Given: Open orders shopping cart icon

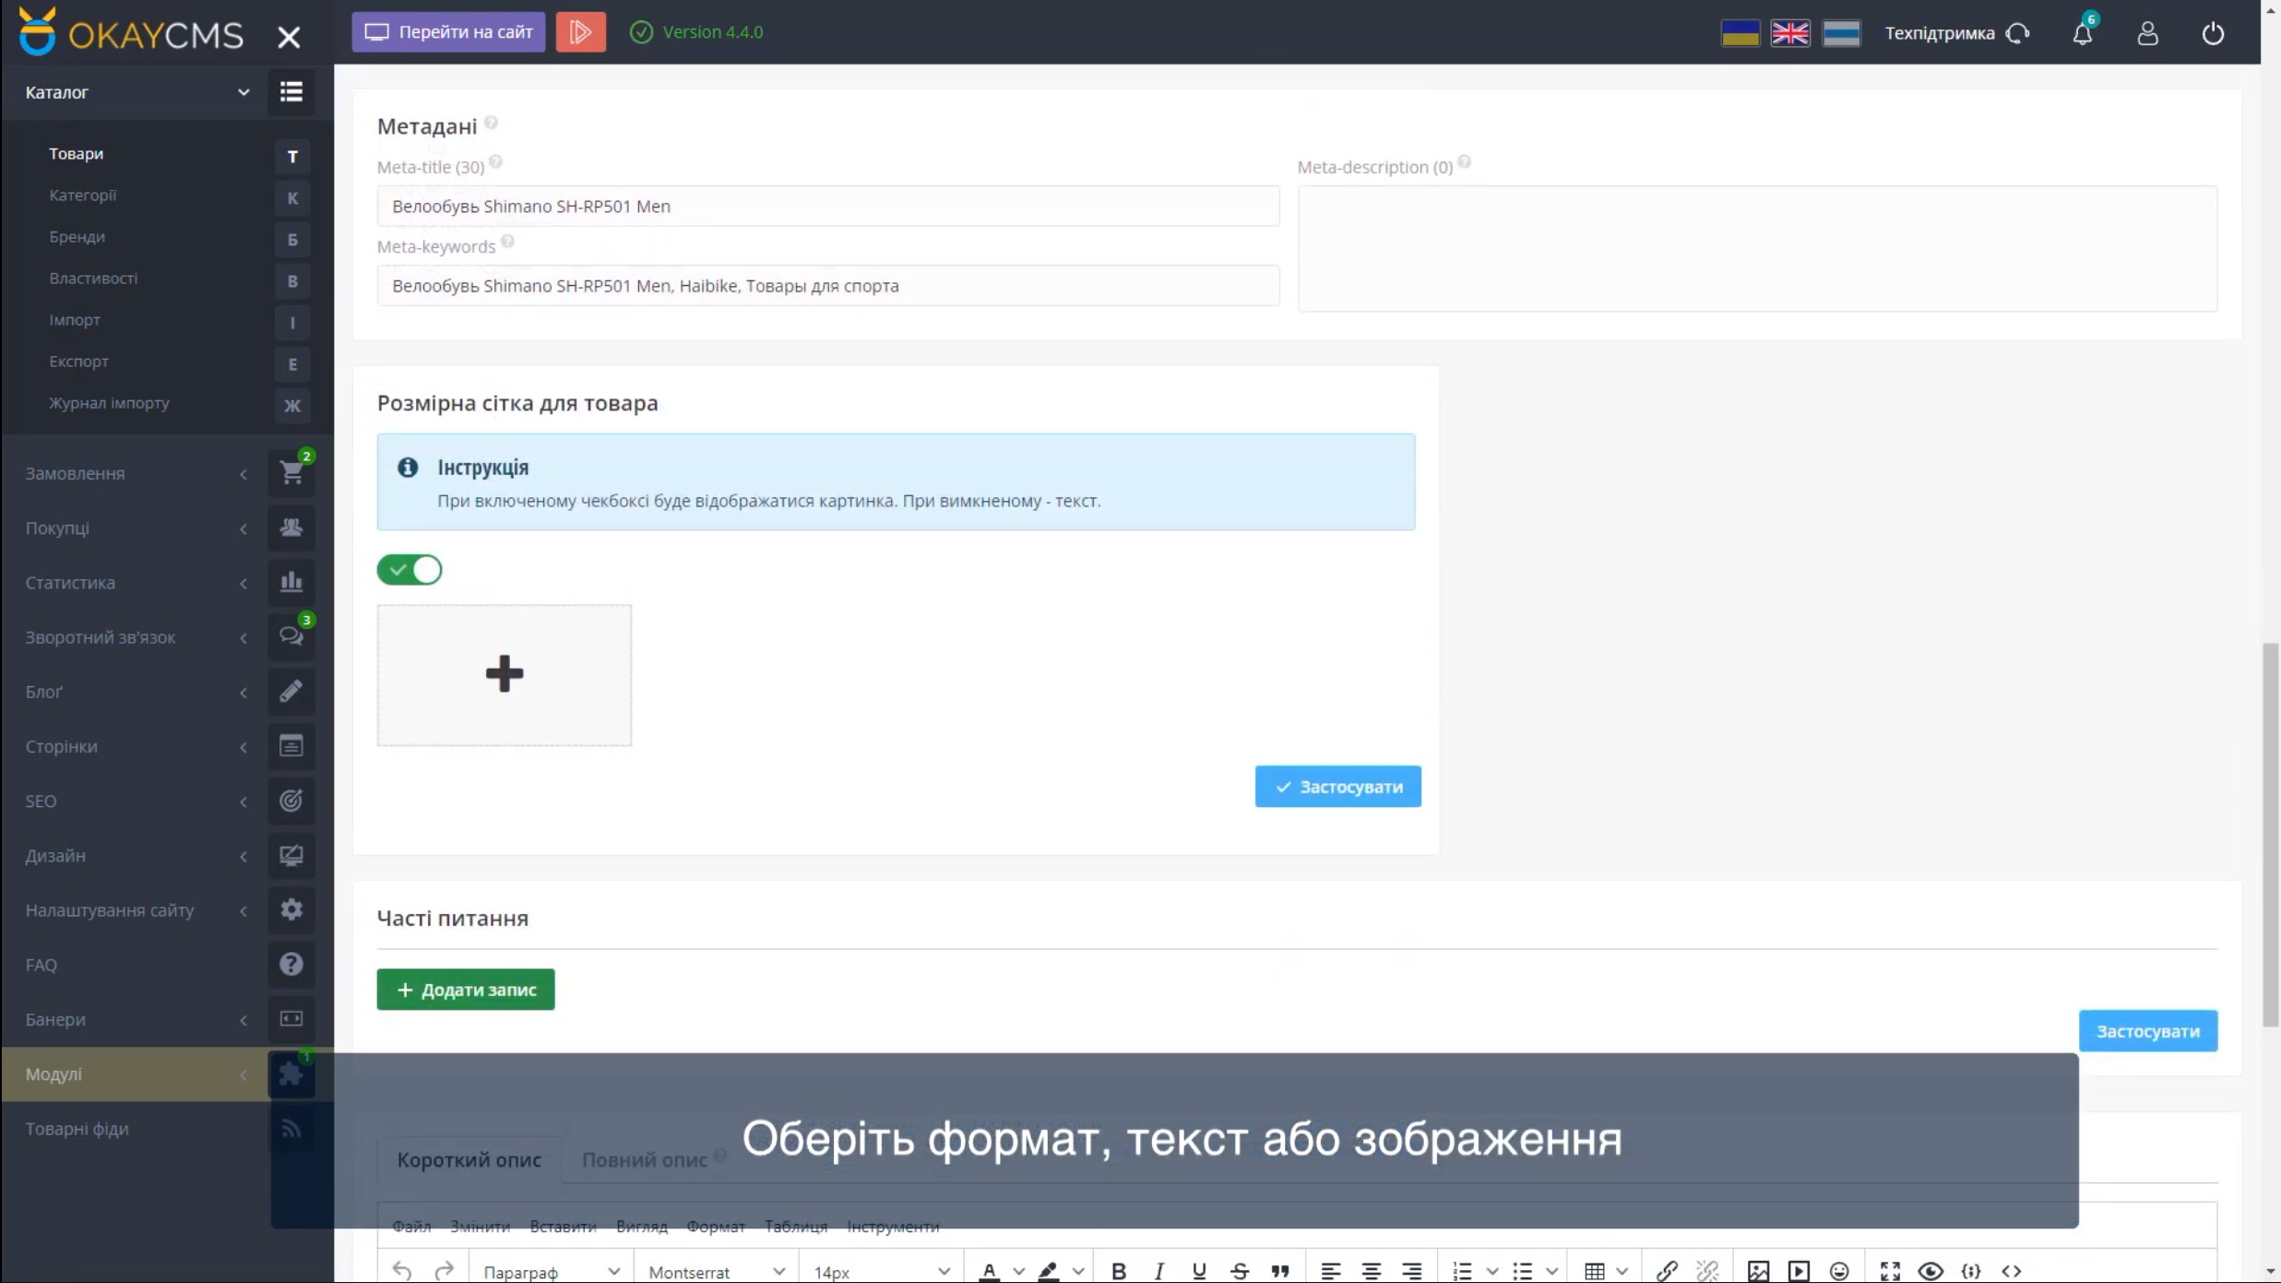Looking at the screenshot, I should click(x=291, y=473).
